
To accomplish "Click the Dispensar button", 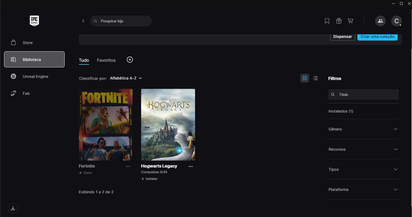I will [x=343, y=37].
